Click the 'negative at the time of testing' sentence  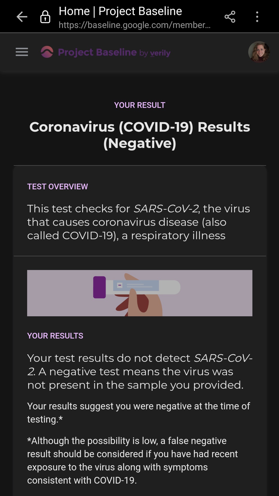pos(138,413)
